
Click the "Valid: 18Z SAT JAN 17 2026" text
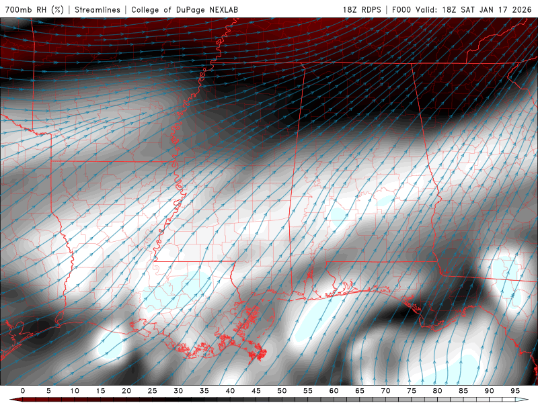pos(473,9)
